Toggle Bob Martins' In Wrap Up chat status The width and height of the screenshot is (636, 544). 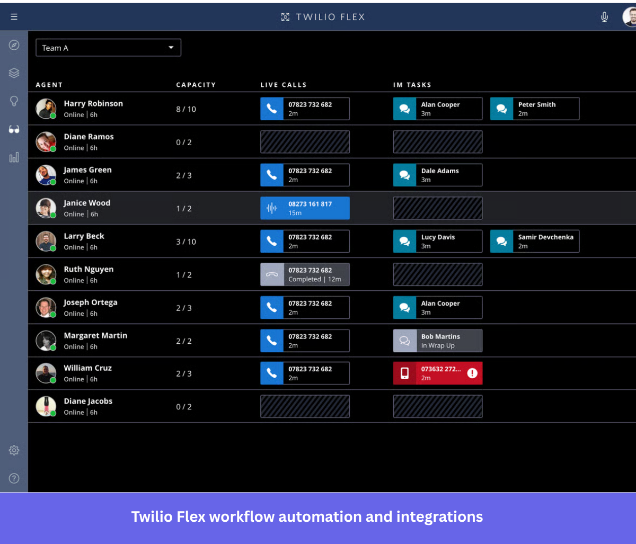tap(437, 341)
